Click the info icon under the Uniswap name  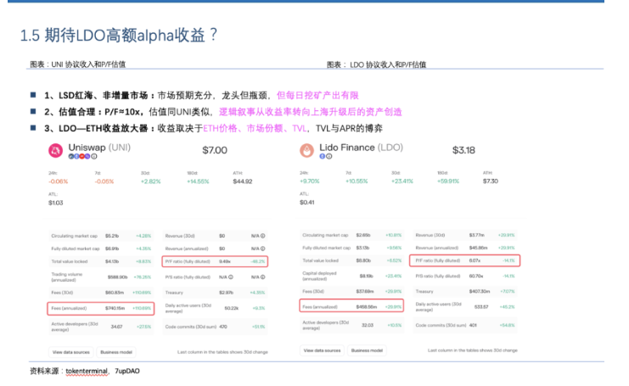pos(94,156)
